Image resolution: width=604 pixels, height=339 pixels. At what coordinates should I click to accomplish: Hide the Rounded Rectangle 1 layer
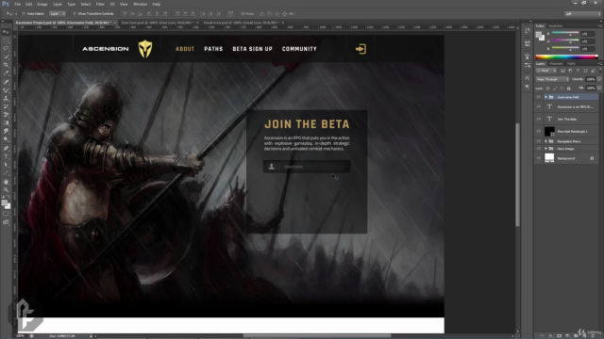[539, 132]
